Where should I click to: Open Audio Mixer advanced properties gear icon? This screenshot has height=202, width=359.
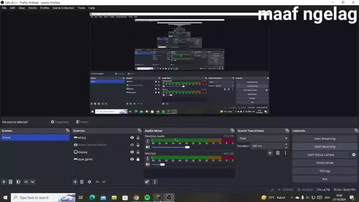[147, 182]
